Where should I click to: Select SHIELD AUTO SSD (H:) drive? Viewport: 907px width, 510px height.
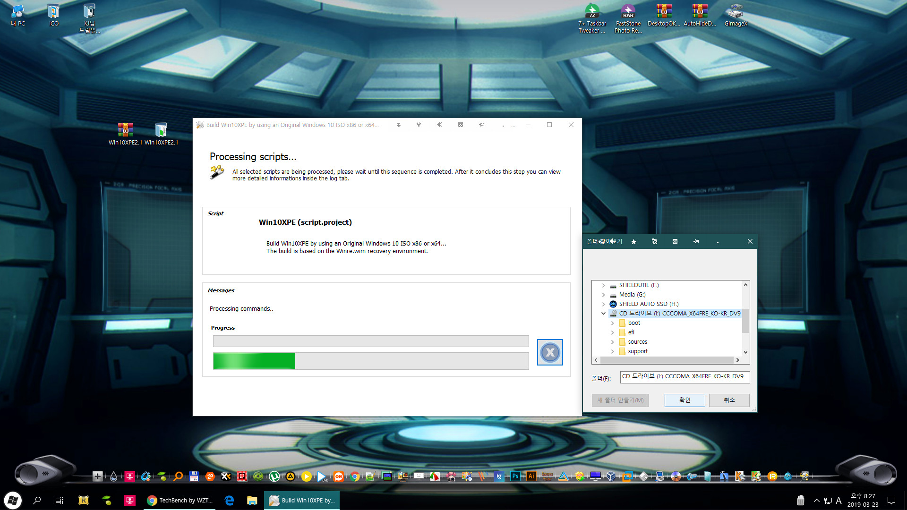click(x=649, y=304)
